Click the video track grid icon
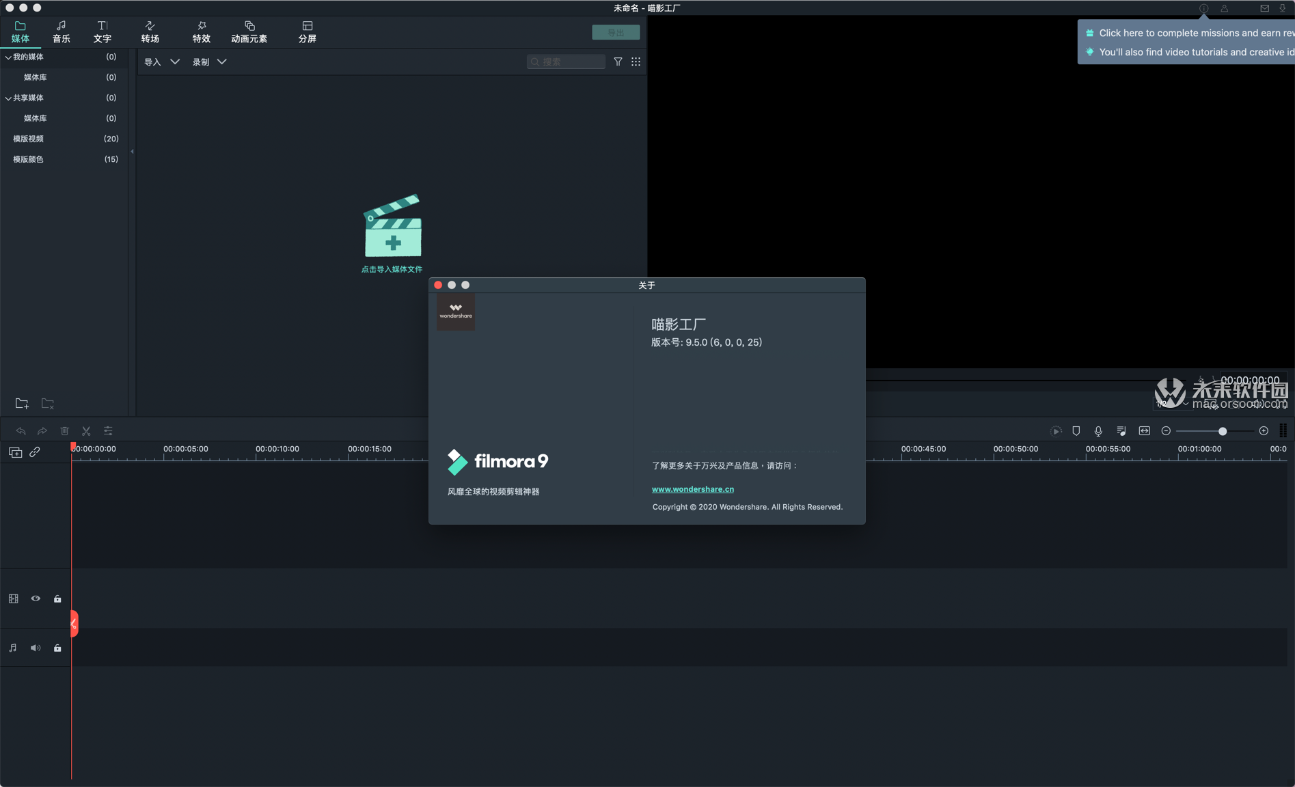 tap(13, 598)
